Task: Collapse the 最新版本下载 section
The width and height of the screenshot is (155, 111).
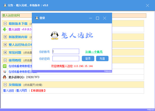Action: tap(5, 23)
